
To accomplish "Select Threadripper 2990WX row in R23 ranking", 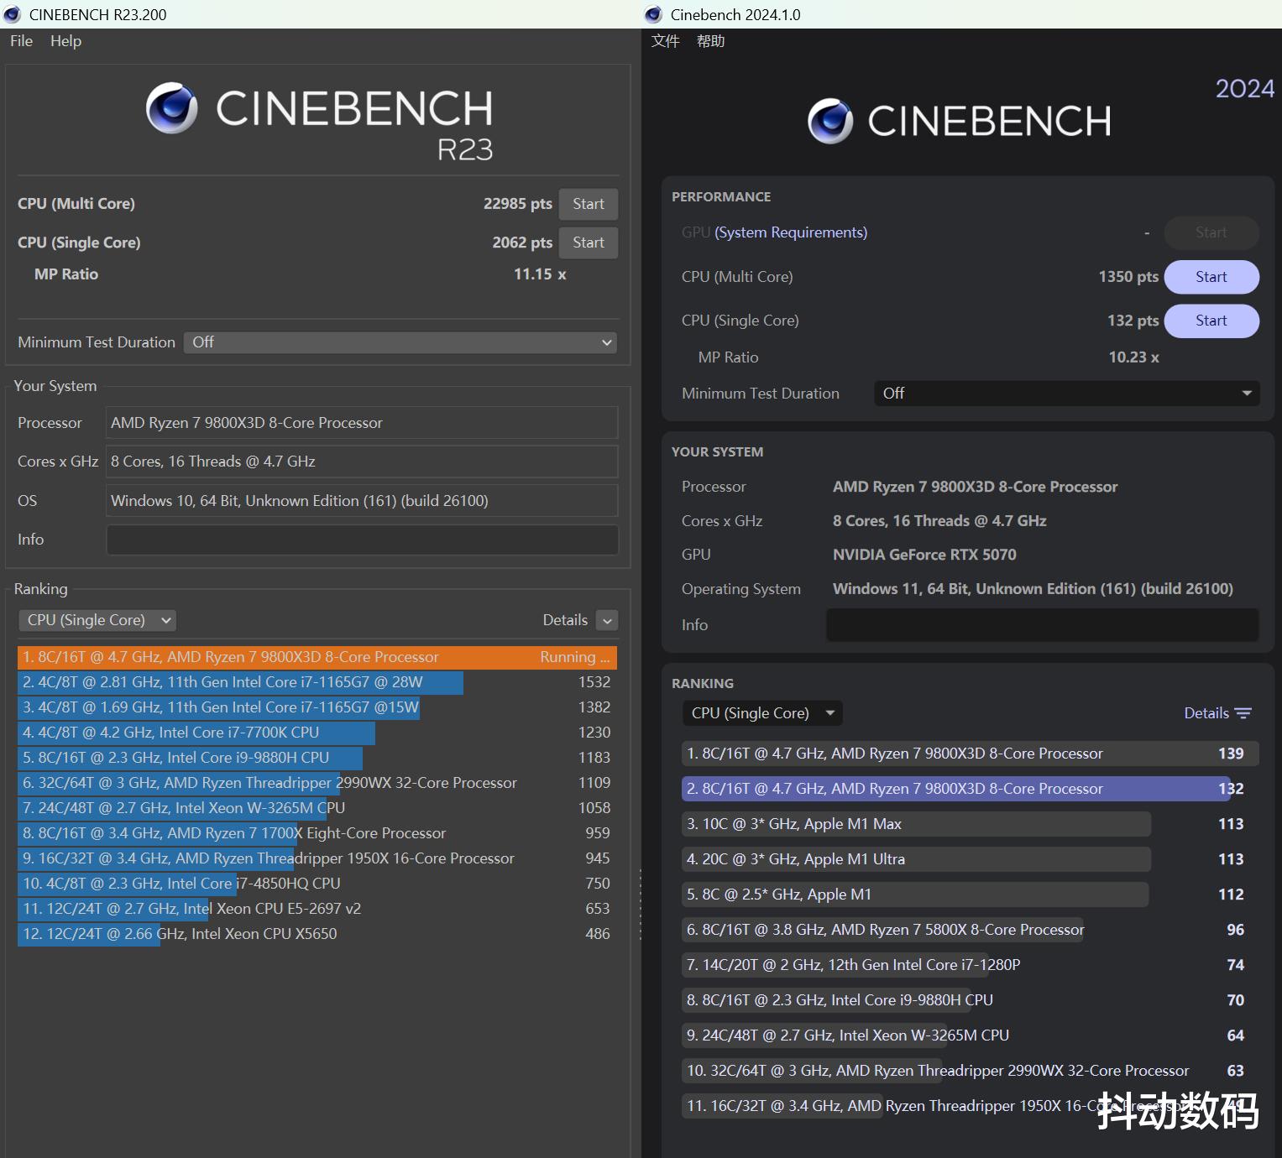I will pyautogui.click(x=317, y=783).
